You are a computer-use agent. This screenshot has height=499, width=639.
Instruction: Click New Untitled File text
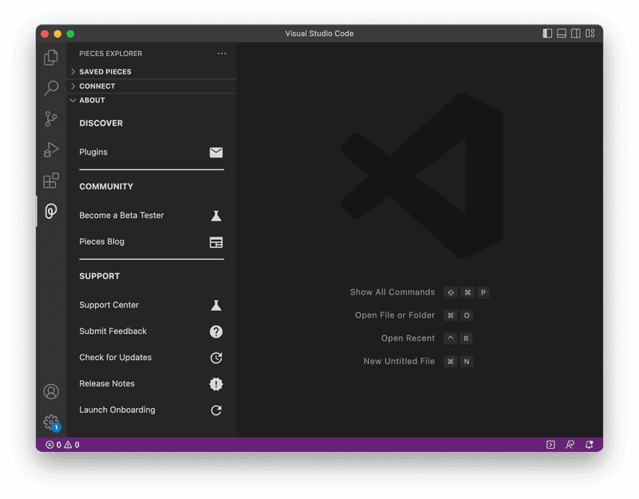click(x=399, y=361)
